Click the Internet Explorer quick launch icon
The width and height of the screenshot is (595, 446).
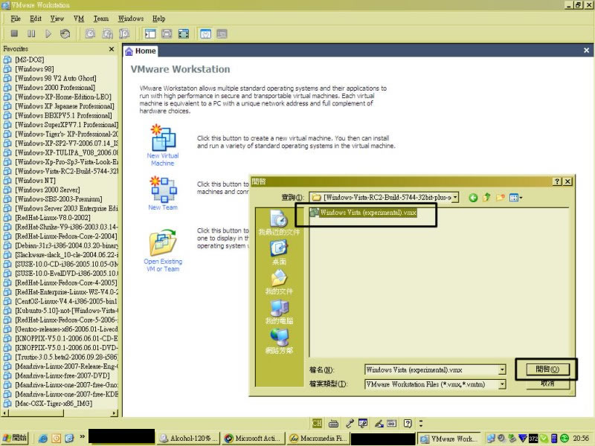pos(42,439)
